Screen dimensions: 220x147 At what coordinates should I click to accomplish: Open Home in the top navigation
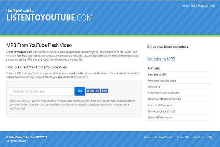click(x=185, y=6)
